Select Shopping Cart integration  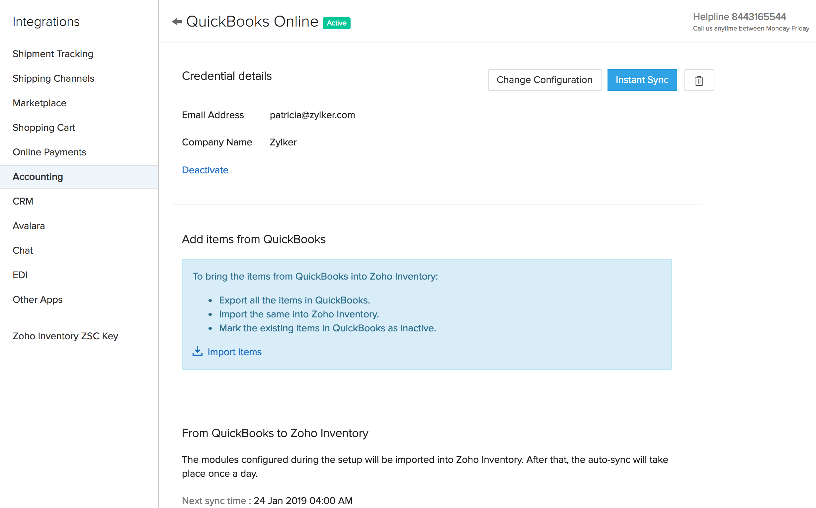point(44,127)
